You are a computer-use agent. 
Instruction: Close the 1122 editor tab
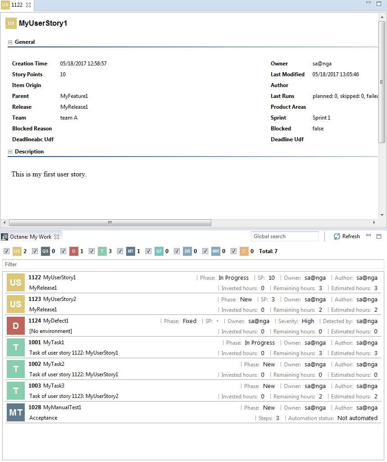[x=28, y=5]
